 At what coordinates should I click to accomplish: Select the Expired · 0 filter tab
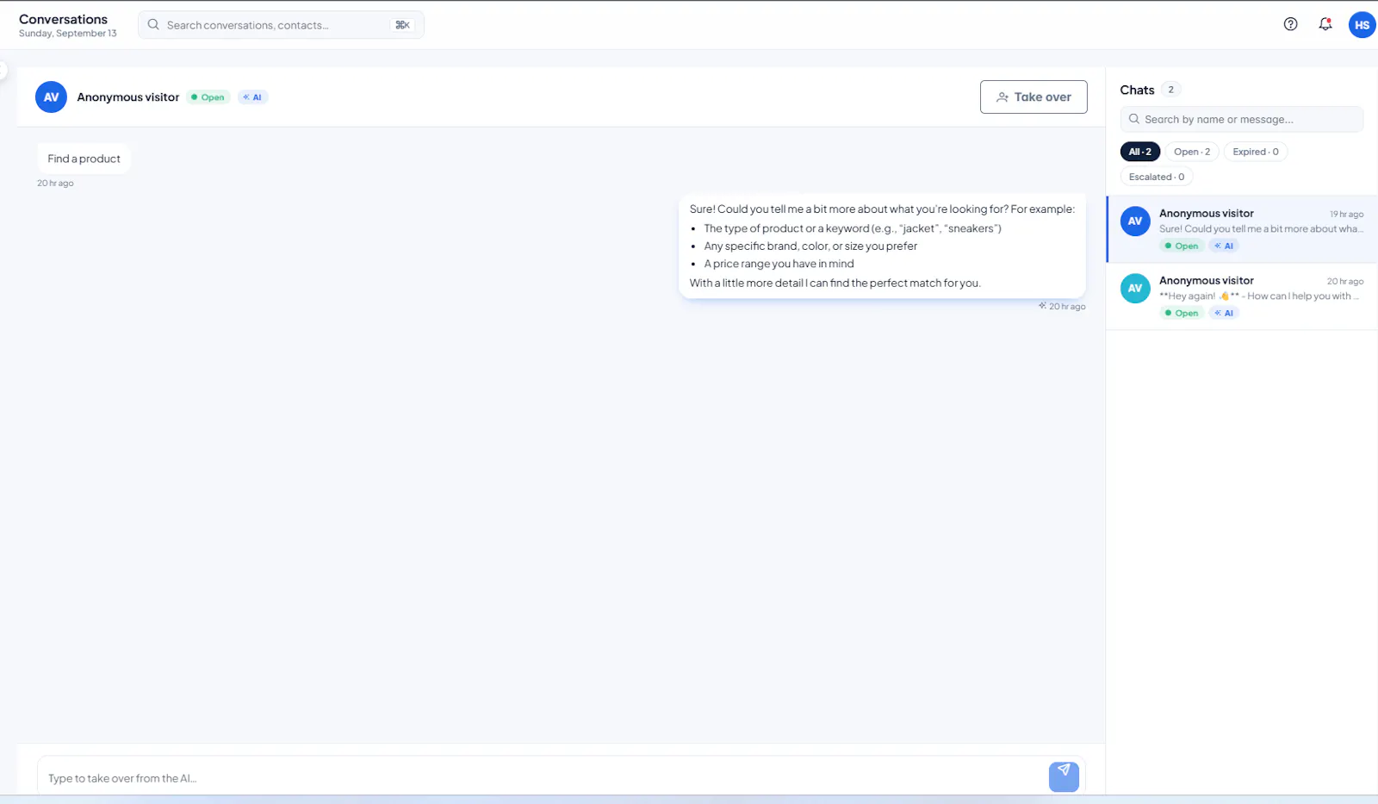click(1256, 152)
